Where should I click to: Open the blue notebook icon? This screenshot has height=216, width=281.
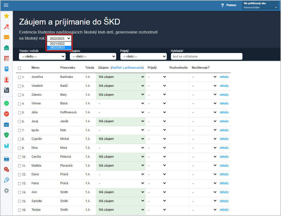(x=6, y=69)
